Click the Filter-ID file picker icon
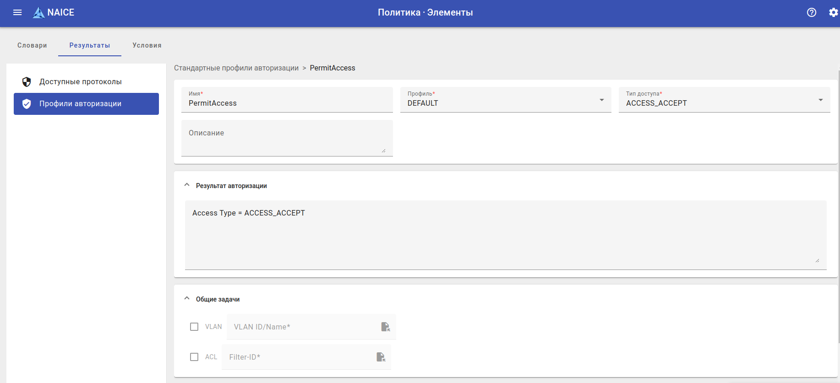This screenshot has height=383, width=840. click(x=381, y=357)
